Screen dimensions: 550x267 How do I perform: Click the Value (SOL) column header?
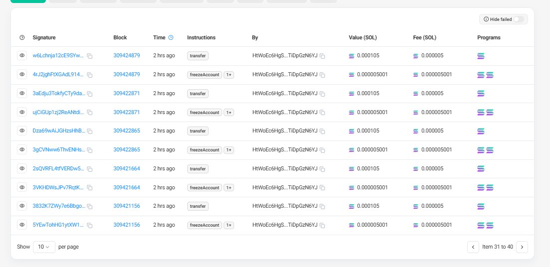tap(363, 37)
